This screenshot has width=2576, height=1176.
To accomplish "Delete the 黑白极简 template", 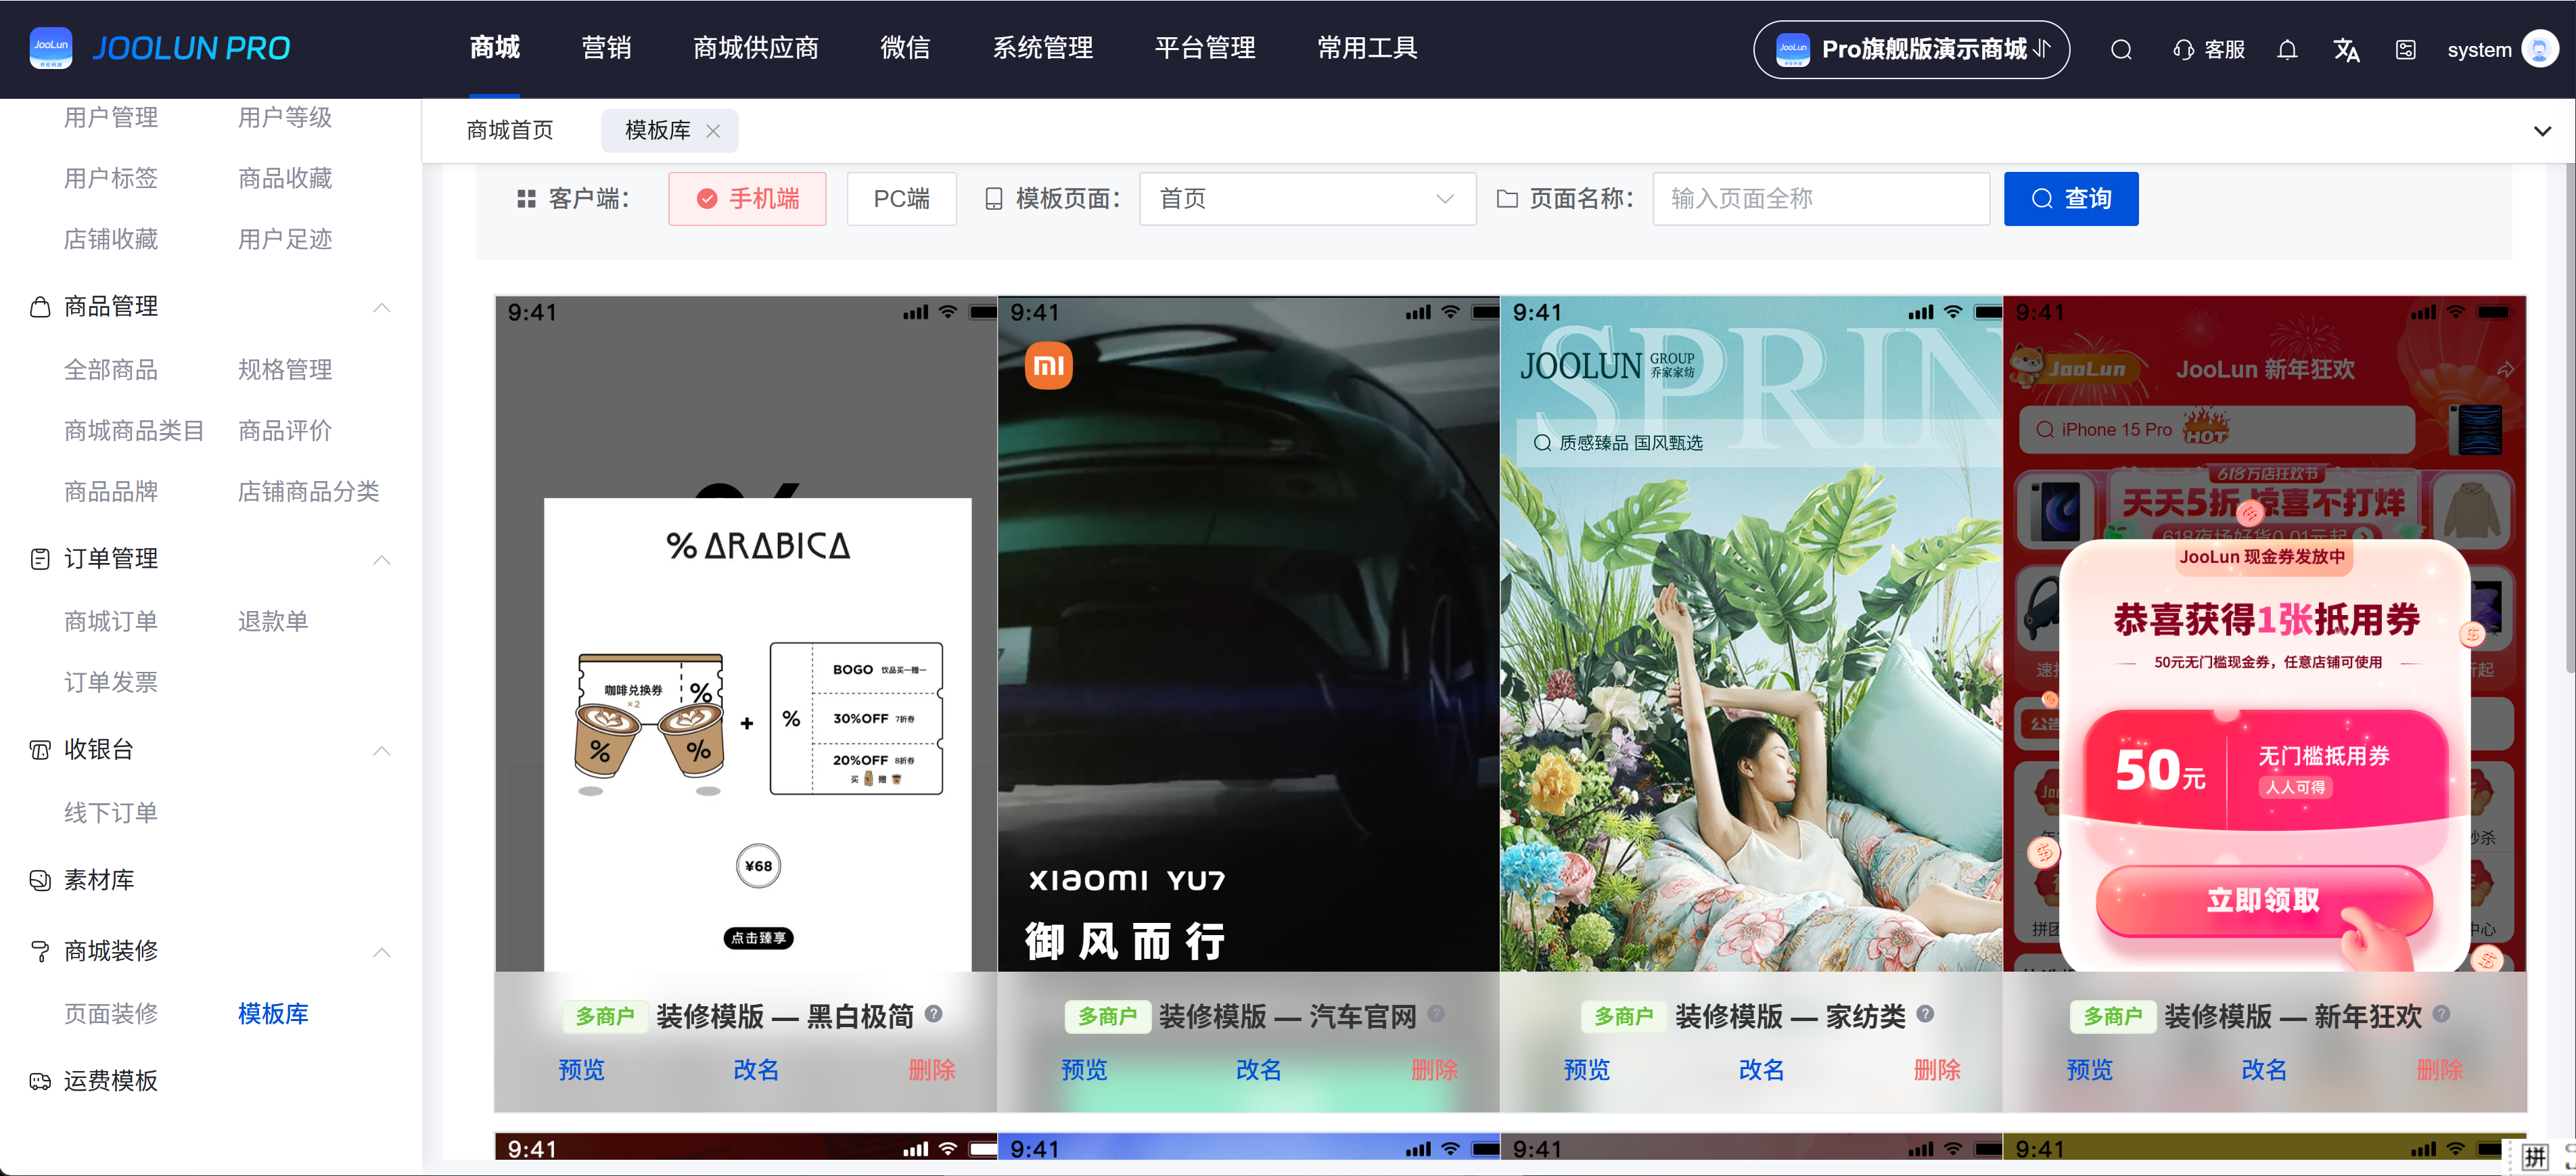I will pos(932,1070).
